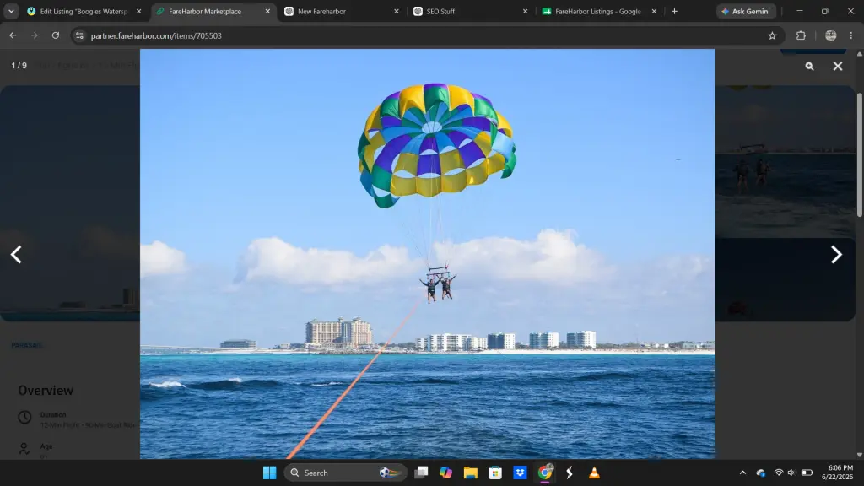Open the Chrome profile avatar

click(831, 35)
